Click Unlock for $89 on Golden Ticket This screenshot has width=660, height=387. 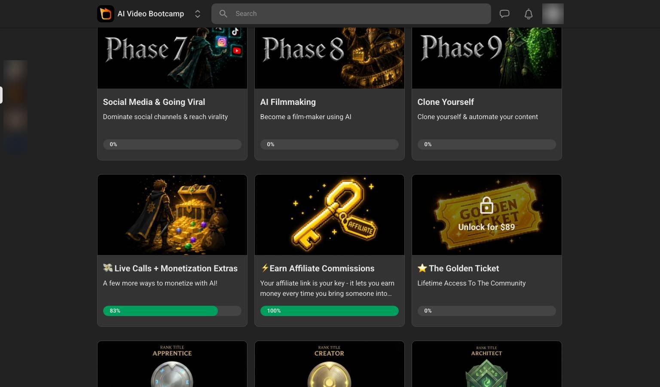coord(486,227)
